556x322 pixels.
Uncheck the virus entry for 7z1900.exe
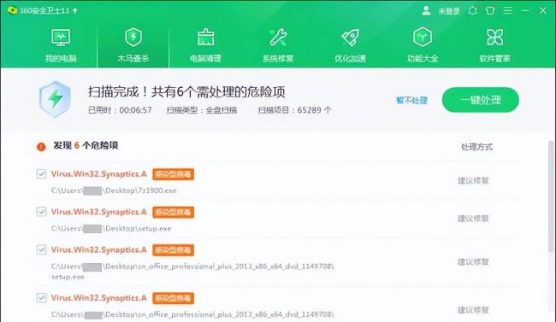click(x=42, y=173)
